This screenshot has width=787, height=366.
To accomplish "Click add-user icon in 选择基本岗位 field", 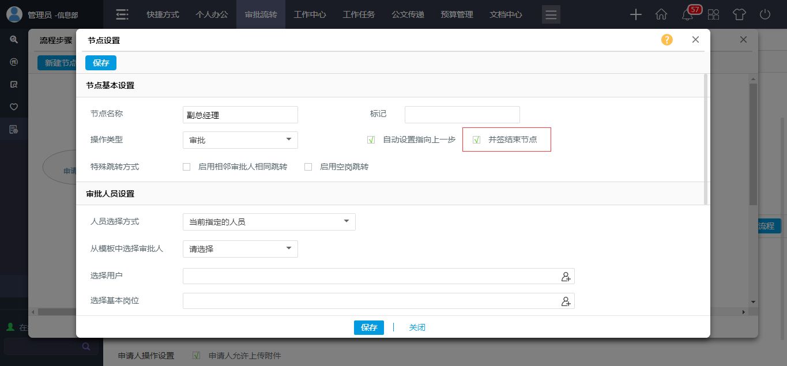I will (566, 301).
